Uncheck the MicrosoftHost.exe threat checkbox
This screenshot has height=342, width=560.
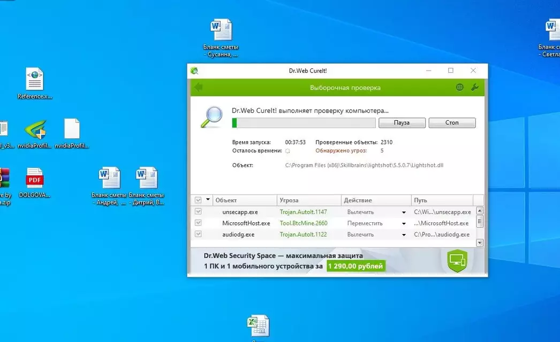click(x=198, y=223)
